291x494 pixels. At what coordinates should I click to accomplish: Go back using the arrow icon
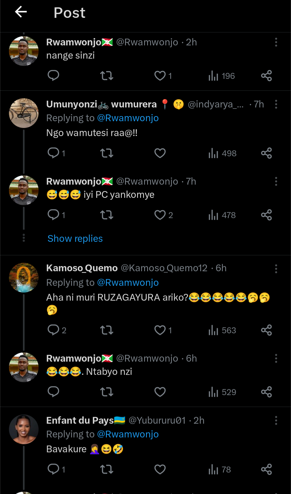21,12
